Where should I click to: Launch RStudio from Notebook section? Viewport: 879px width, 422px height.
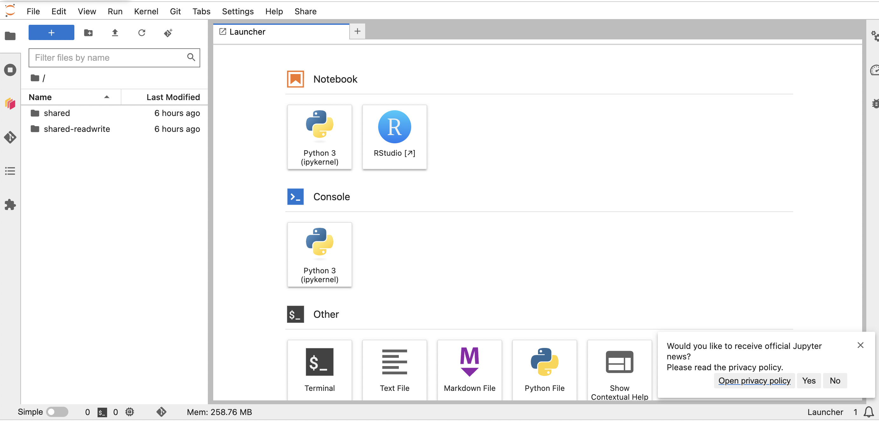click(x=394, y=137)
